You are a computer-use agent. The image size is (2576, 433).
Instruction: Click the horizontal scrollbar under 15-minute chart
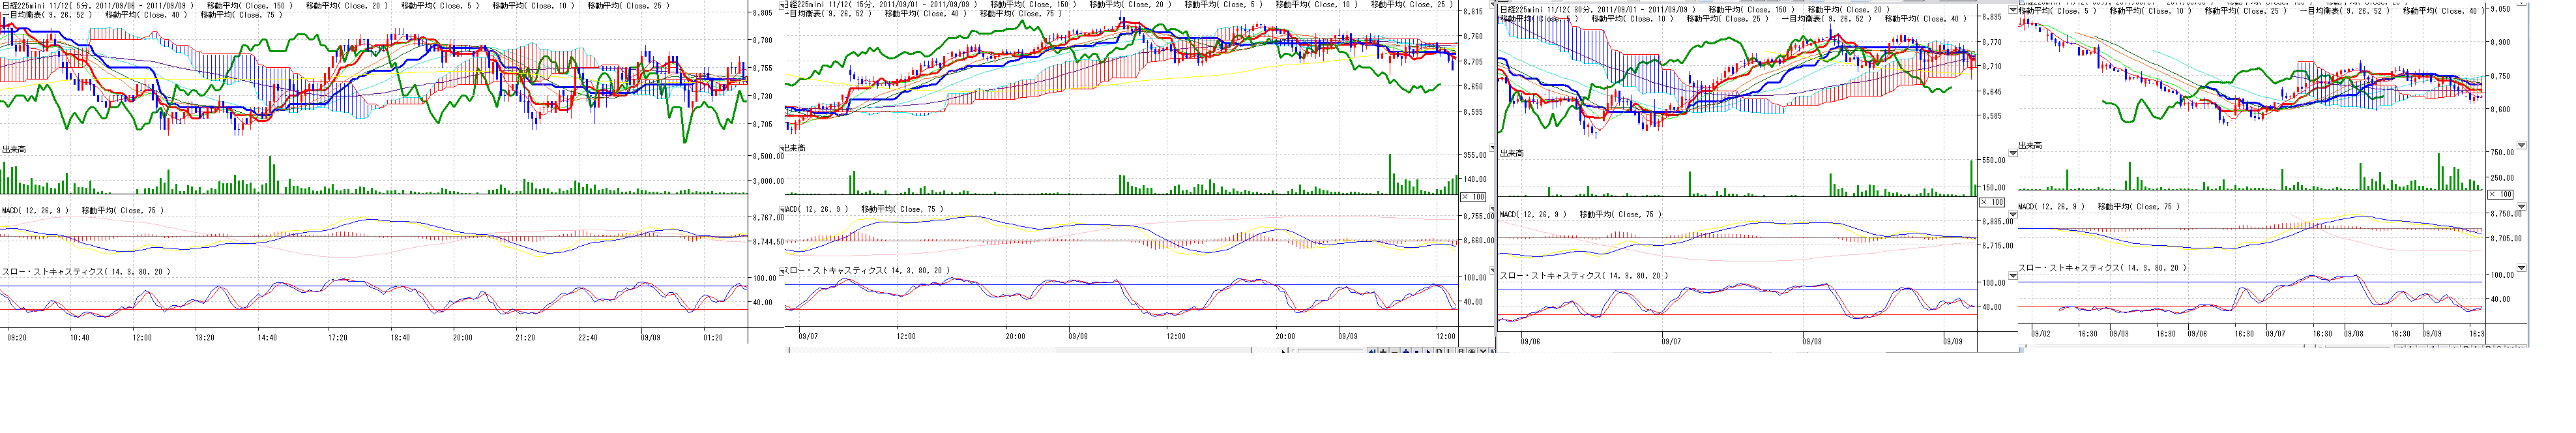pos(1150,351)
